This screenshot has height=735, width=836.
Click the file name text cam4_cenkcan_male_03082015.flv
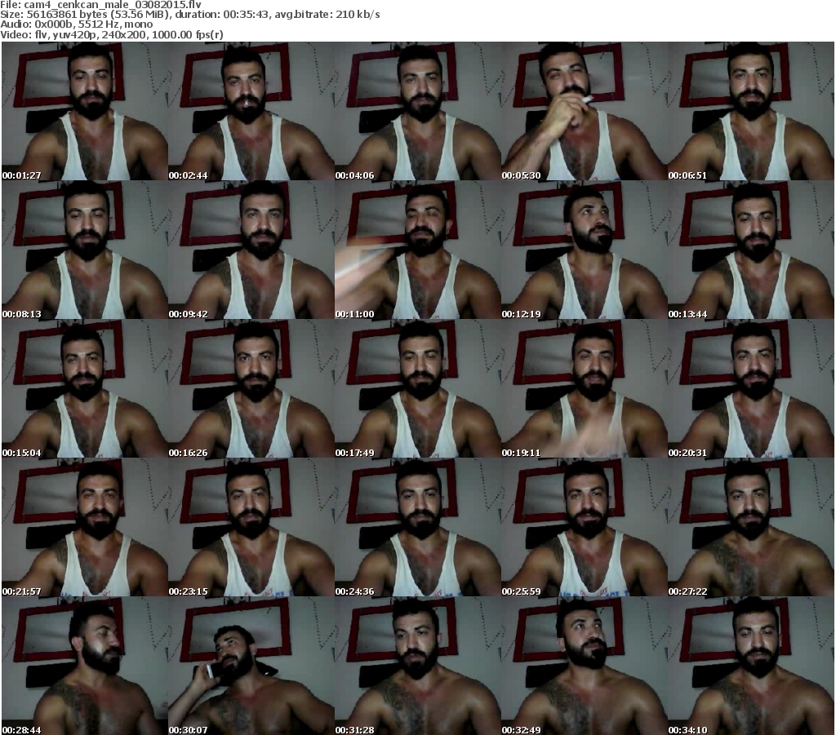113,5
